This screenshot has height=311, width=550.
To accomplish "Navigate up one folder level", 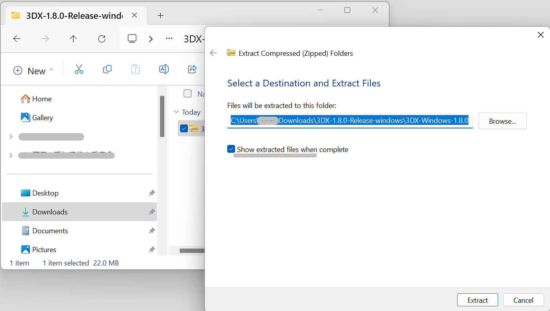I will [73, 38].
